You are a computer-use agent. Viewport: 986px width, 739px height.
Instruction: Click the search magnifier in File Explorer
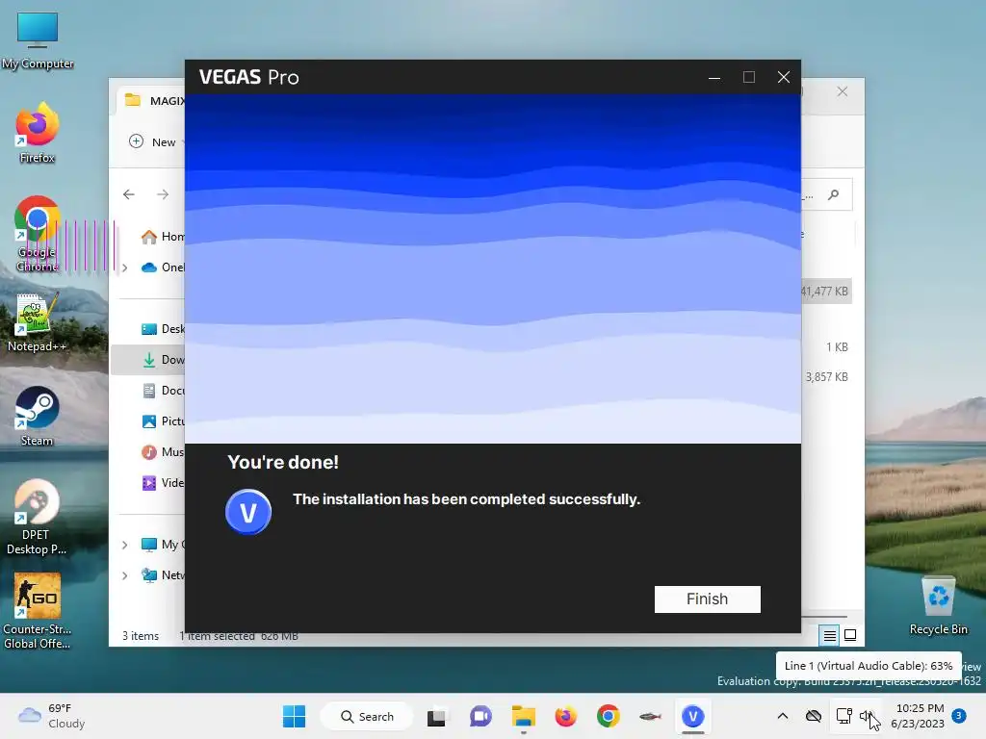(833, 194)
